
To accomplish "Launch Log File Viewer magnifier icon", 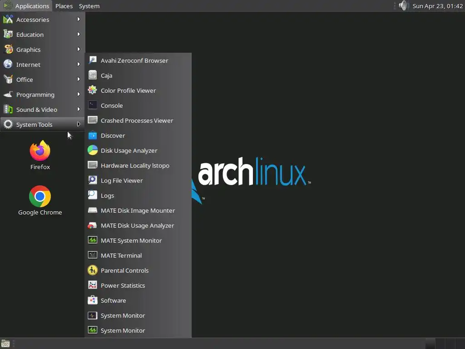I will 93,180.
